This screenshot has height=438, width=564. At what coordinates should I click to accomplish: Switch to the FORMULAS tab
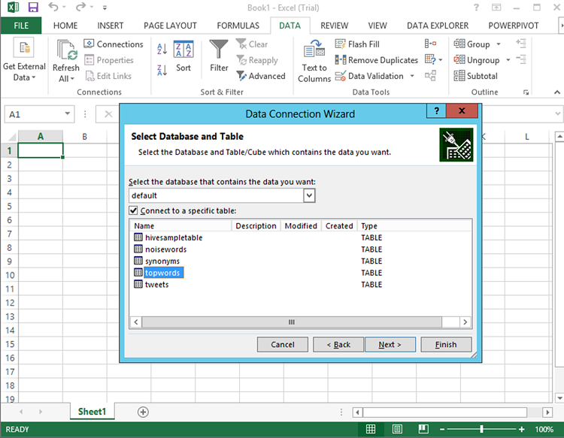238,26
